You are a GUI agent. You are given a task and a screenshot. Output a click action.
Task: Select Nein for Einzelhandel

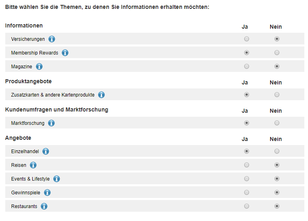[277, 151]
